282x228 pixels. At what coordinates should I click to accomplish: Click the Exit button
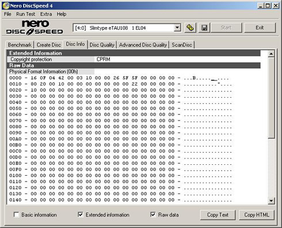pos(260,28)
